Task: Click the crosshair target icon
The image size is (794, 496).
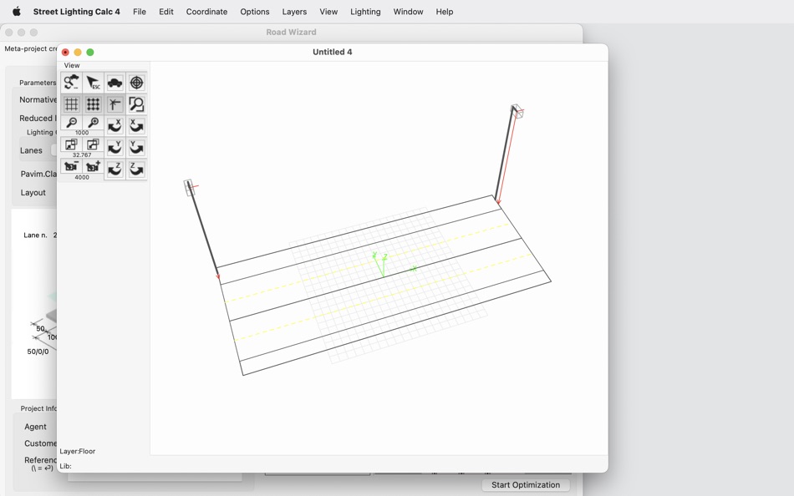Action: (x=137, y=82)
